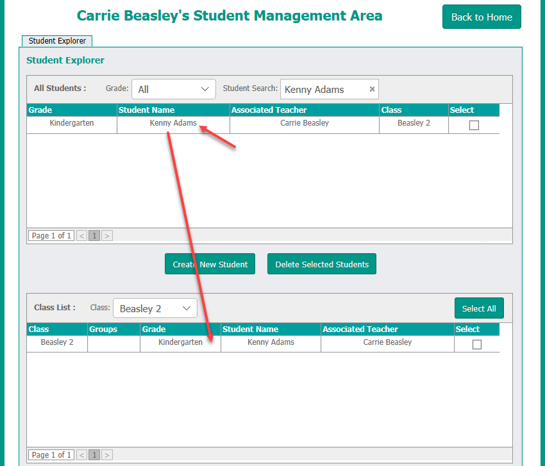
Task: Clear the Student Search field with the X icon
Action: pos(372,89)
